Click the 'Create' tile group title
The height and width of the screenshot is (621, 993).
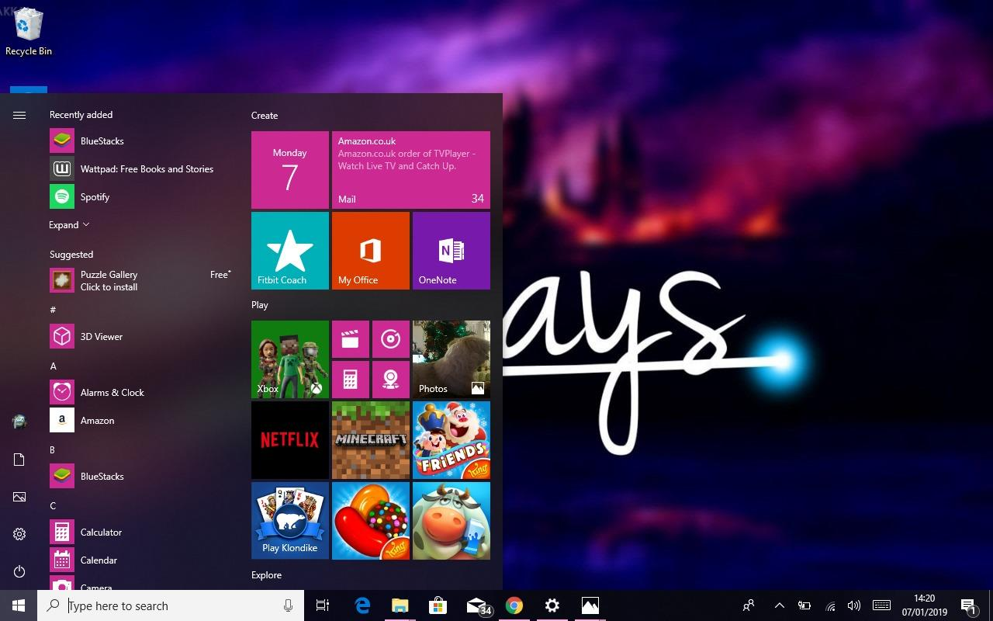[265, 116]
